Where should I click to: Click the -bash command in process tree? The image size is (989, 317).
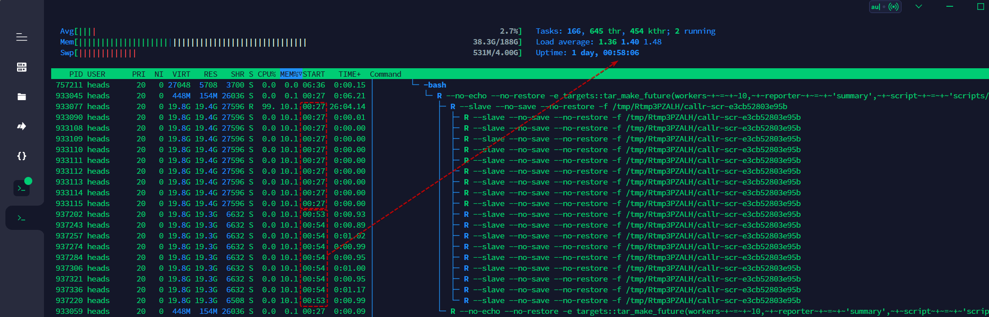tap(435, 85)
